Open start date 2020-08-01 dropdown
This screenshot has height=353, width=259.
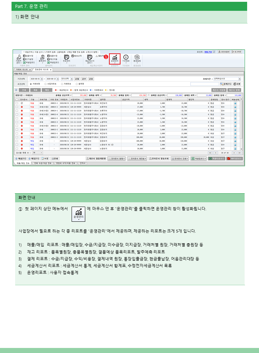[x=42, y=79]
